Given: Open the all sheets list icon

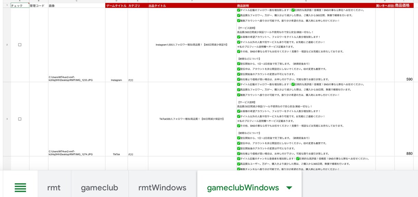Looking at the screenshot, I should pos(20,187).
